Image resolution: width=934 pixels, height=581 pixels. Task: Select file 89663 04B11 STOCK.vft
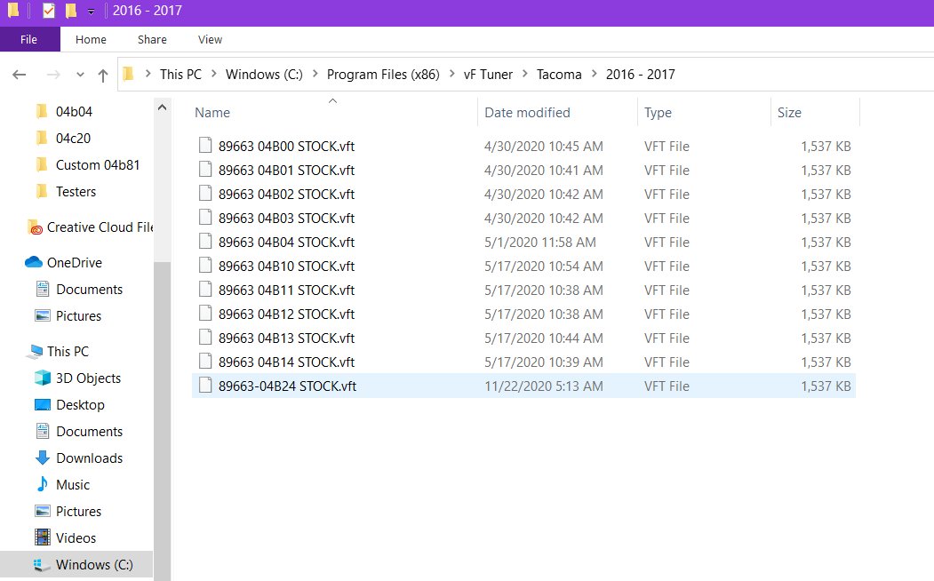coord(286,290)
